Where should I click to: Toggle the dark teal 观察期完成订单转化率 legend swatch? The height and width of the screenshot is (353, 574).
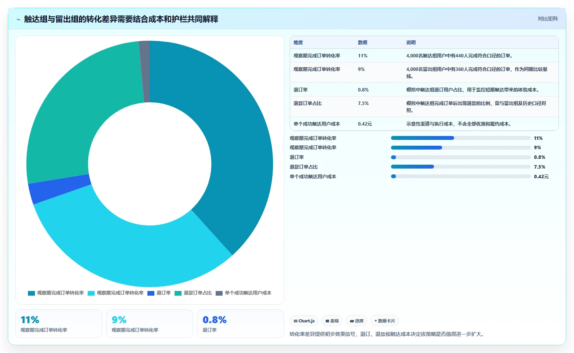tap(31, 293)
